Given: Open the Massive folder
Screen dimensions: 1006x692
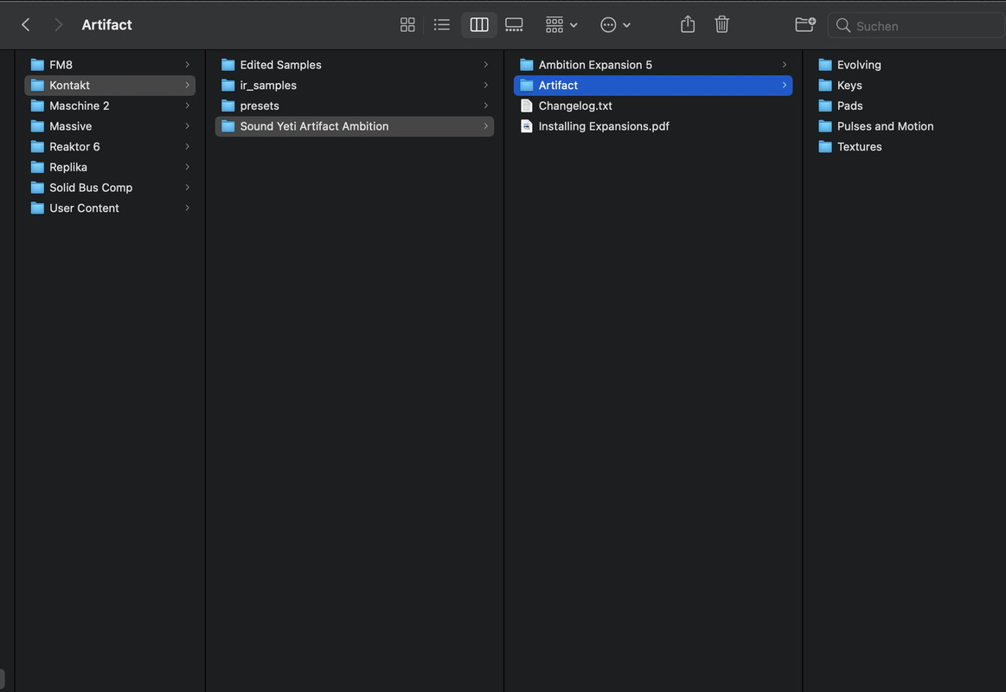Looking at the screenshot, I should pyautogui.click(x=110, y=126).
